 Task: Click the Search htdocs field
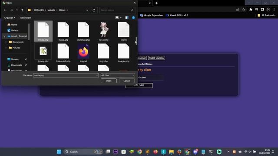(x=117, y=10)
